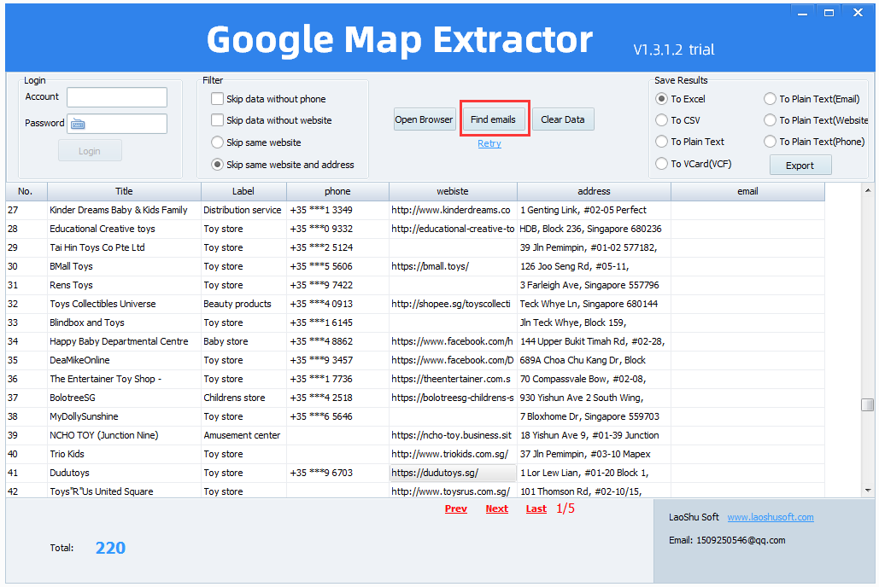The image size is (879, 587).
Task: Click Clear Data button
Action: 563,119
